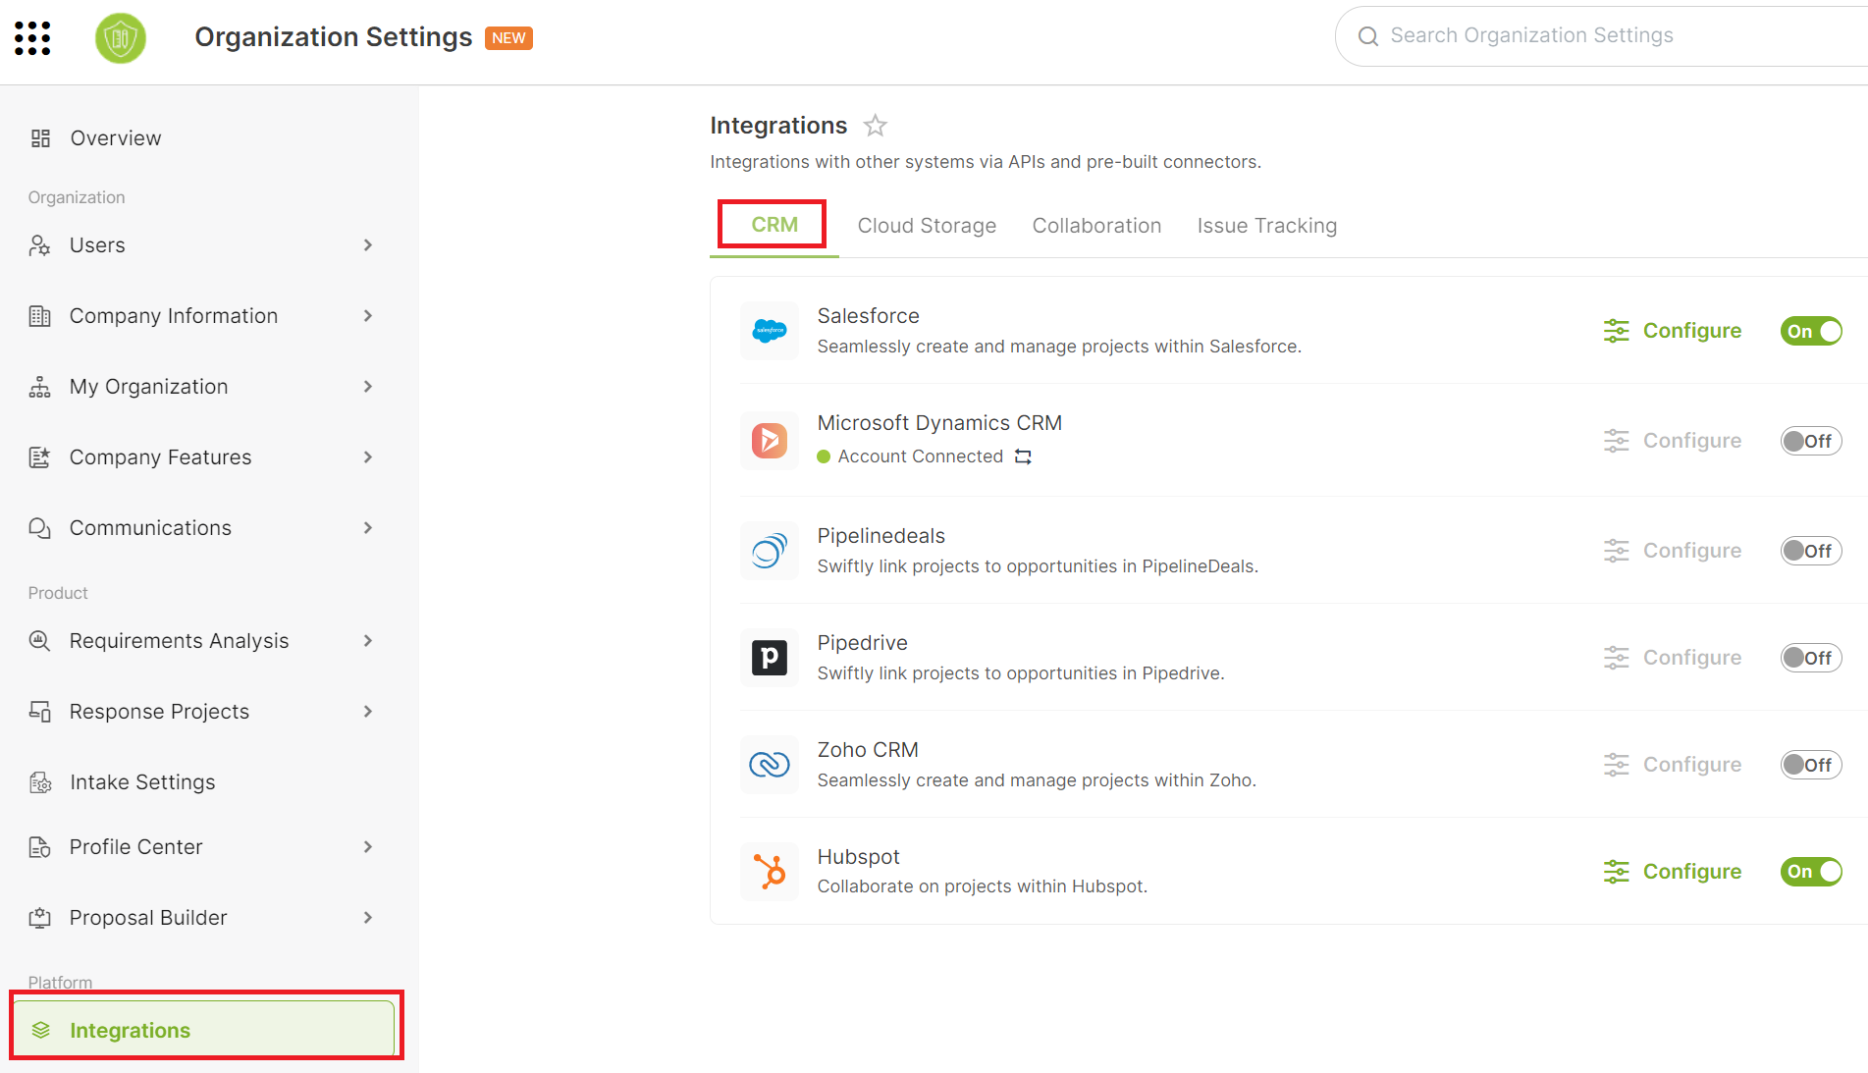Click the Overview dashboard icon
Viewport: 1868px width, 1073px height.
[40, 138]
